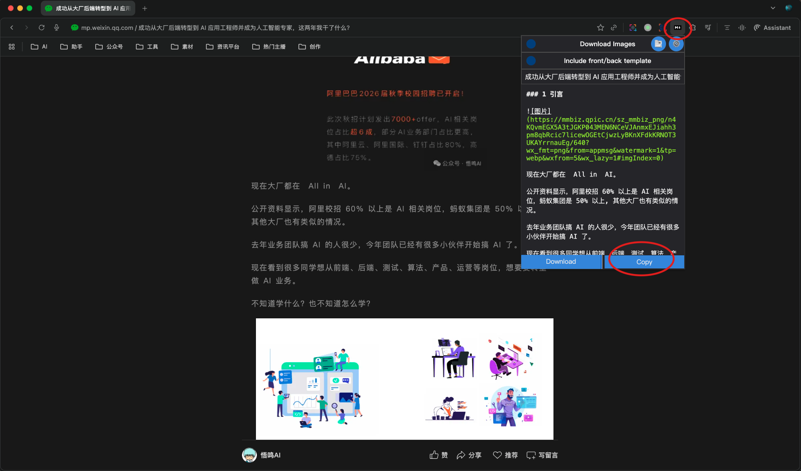Bookmark this page with the star icon
Viewport: 801px width, 471px height.
601,28
